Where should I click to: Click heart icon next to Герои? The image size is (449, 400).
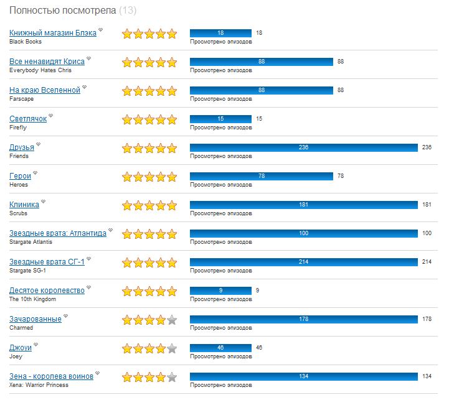(35, 173)
